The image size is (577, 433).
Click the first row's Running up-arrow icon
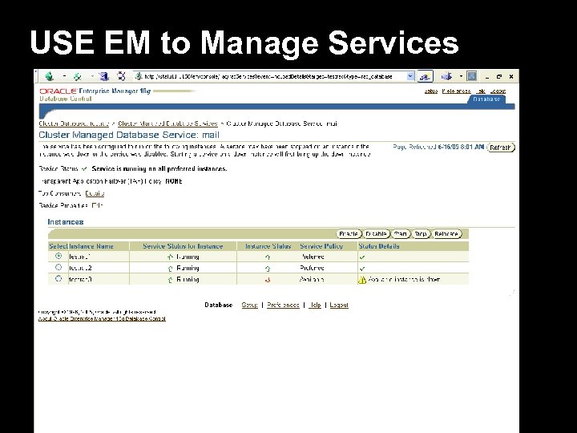[x=170, y=257]
